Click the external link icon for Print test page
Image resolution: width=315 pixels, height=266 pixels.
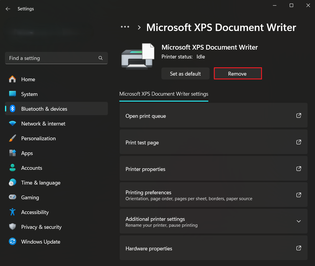click(x=298, y=142)
